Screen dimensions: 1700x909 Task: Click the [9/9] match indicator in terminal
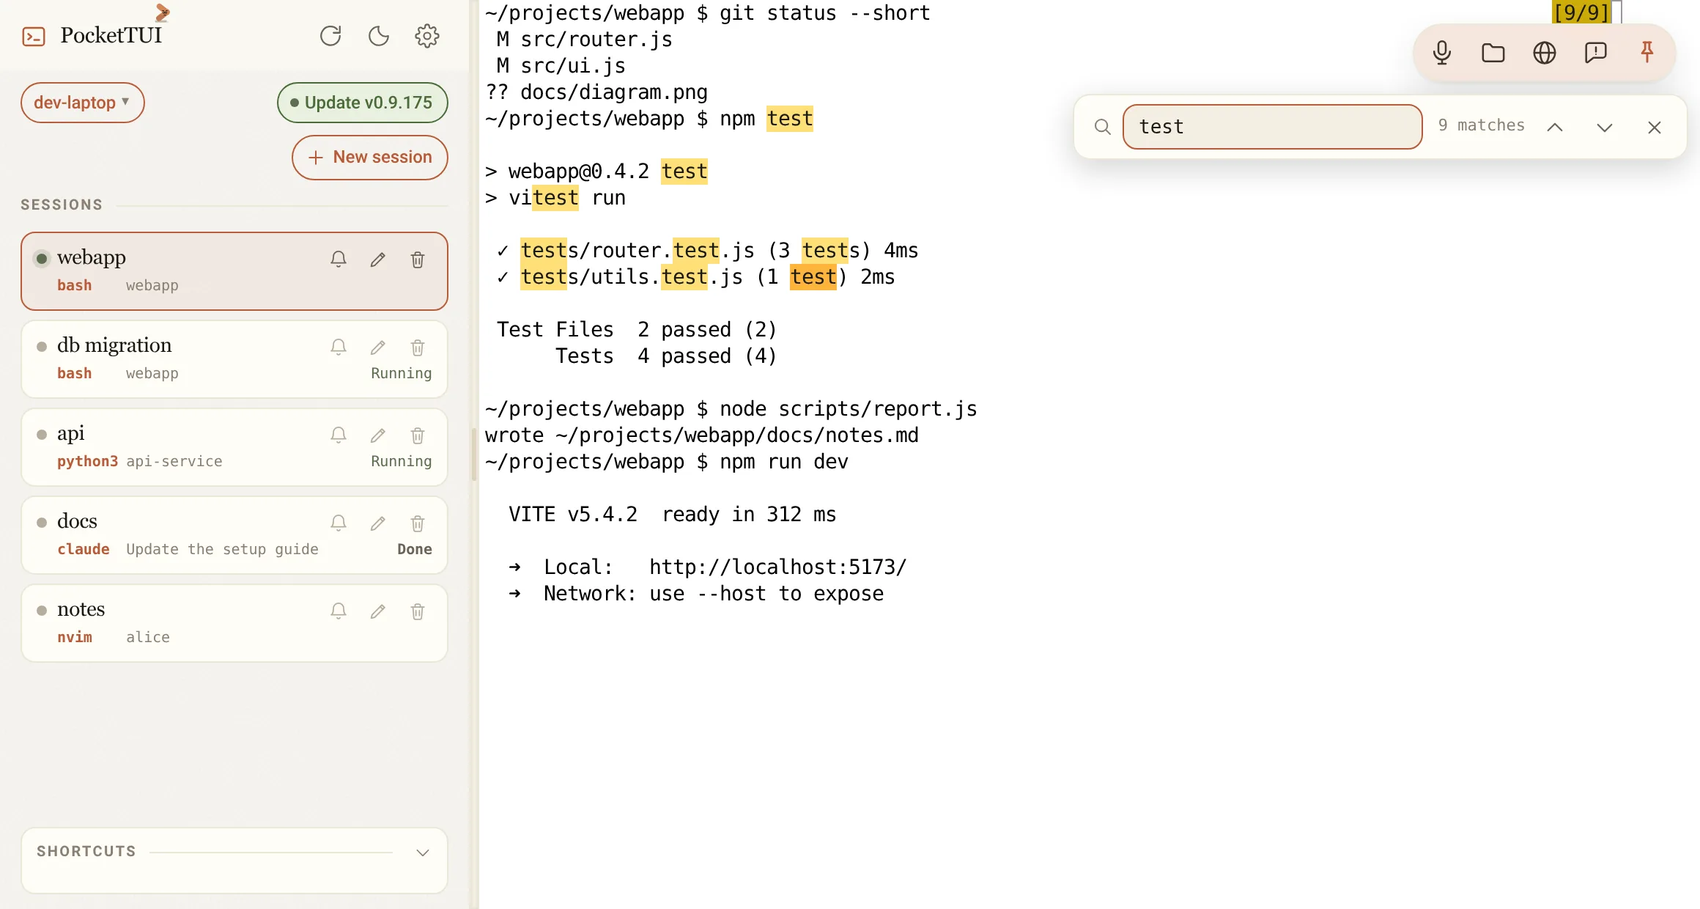[x=1581, y=12]
